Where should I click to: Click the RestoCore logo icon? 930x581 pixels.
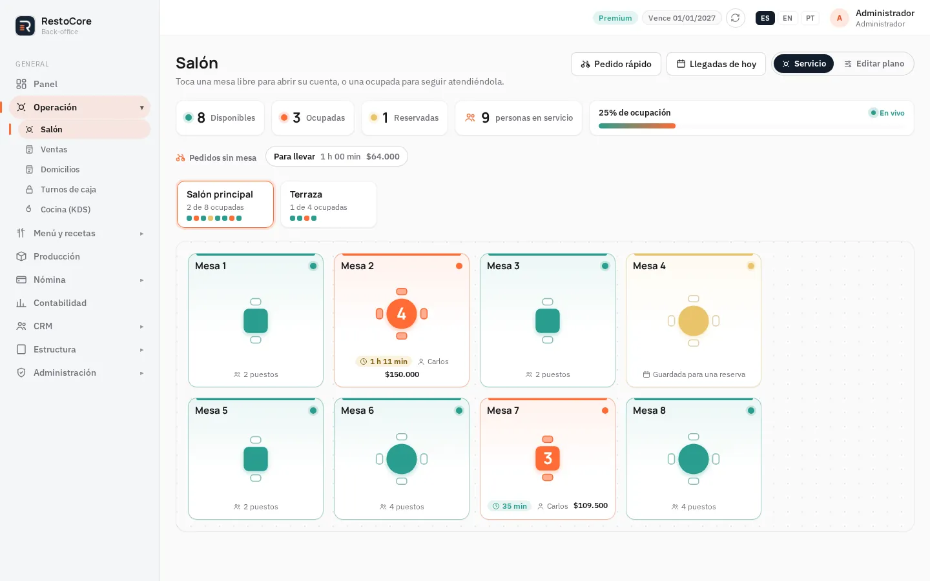click(25, 26)
